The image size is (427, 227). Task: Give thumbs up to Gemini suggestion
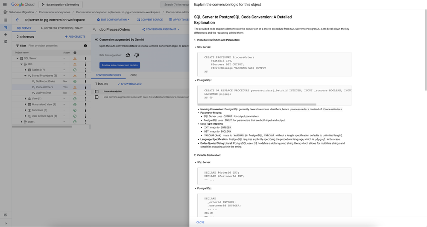coord(128,55)
